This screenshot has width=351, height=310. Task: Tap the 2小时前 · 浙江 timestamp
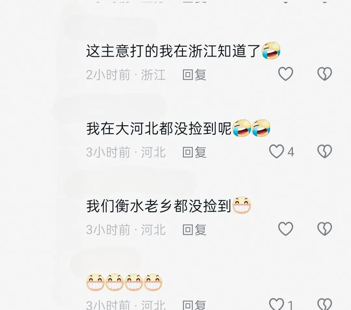(x=126, y=75)
